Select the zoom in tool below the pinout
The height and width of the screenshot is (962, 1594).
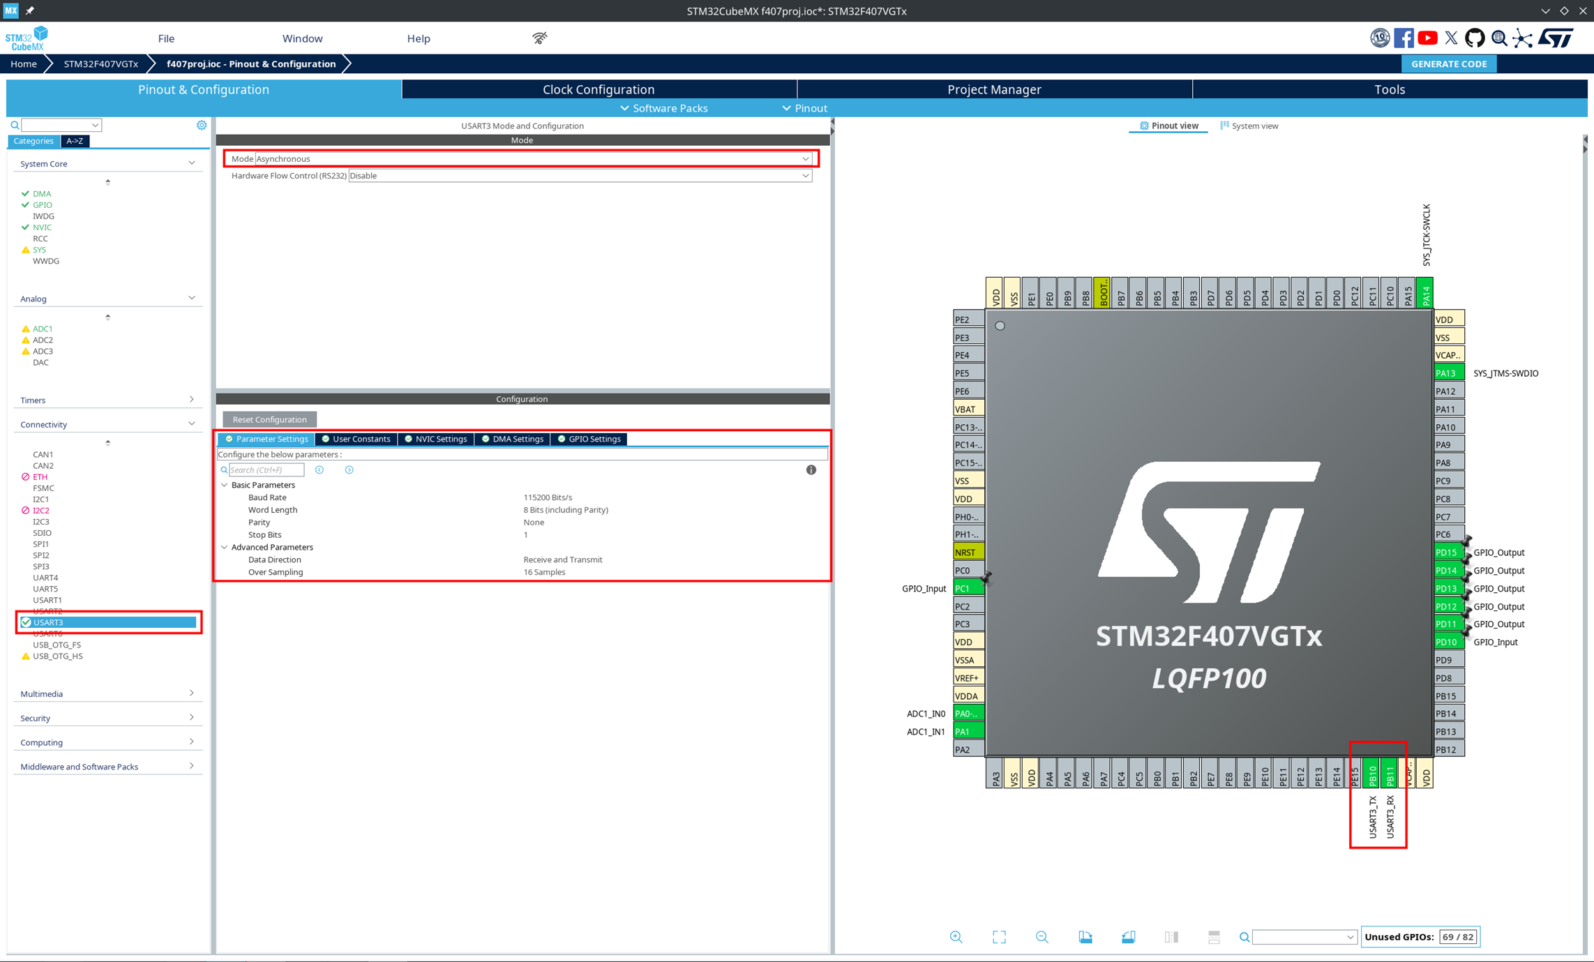(x=956, y=937)
